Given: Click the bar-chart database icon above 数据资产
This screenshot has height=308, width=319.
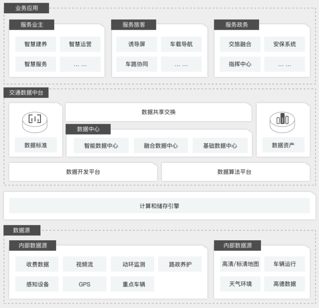Looking at the screenshot, I should (x=282, y=122).
